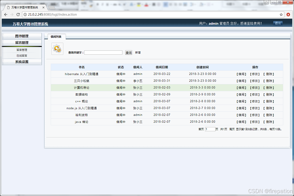Click the site info icon in the address bar

click(x=25, y=15)
